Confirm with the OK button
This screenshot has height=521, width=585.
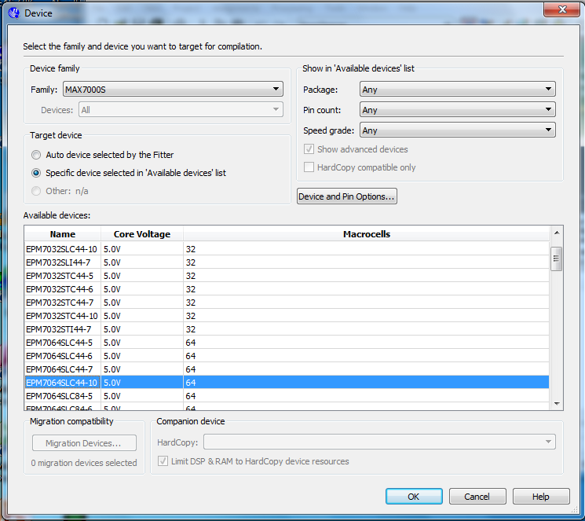tap(414, 497)
